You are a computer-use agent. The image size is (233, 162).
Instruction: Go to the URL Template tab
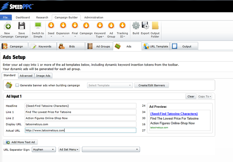(156, 46)
